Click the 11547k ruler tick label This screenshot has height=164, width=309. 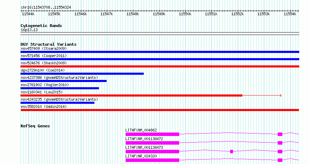[107, 14]
